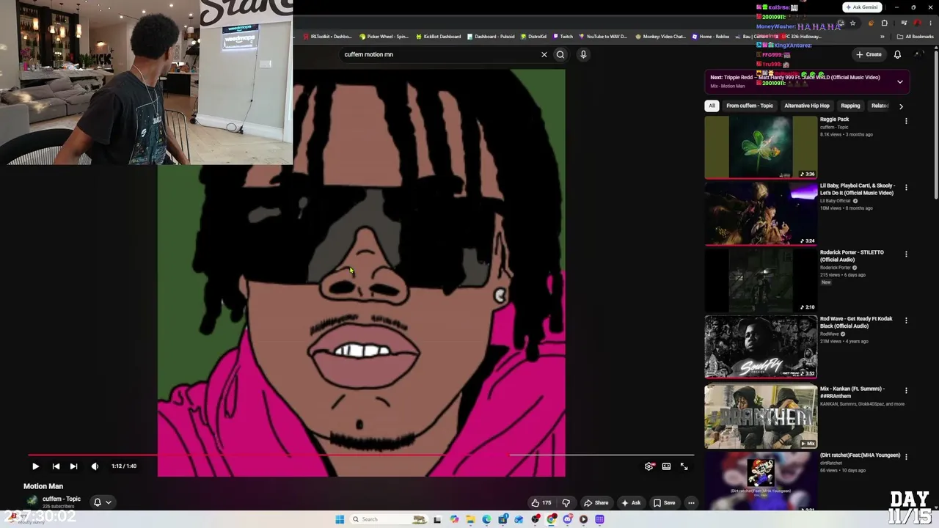Expand the 'Next: Trippie Redd' mix panel
This screenshot has width=939, height=528.
click(x=900, y=81)
